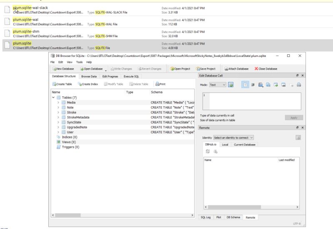Click the Apply button in the cell editor
This screenshot has height=229, width=333.
pos(294,118)
